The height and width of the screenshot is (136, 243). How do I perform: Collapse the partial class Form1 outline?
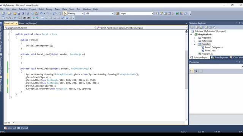[x=9, y=34]
